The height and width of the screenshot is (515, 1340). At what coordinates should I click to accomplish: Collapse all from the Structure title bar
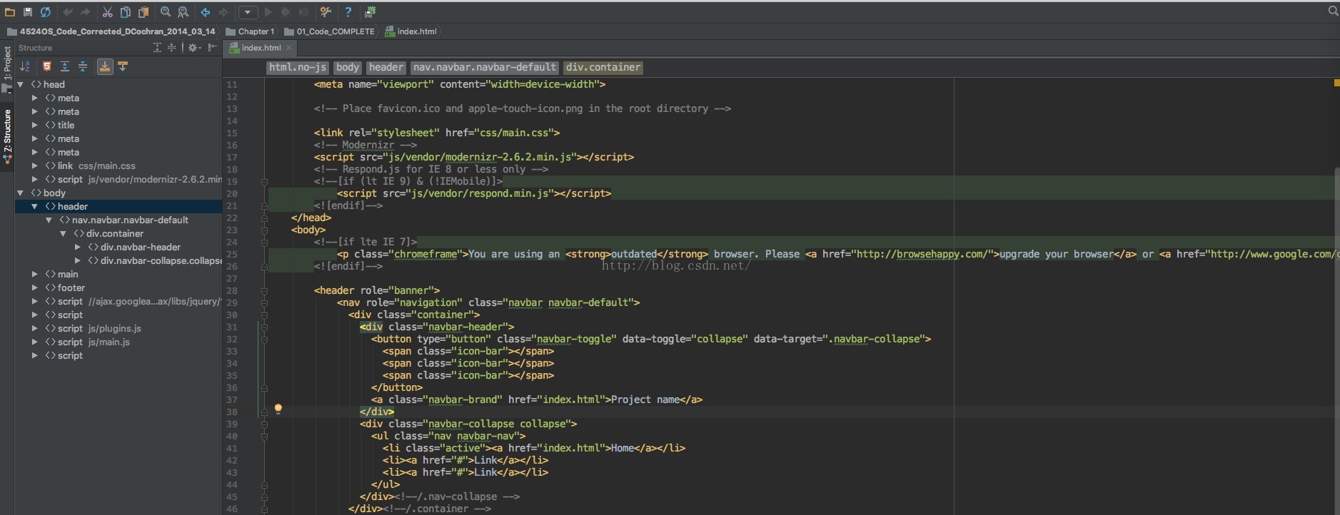(171, 48)
